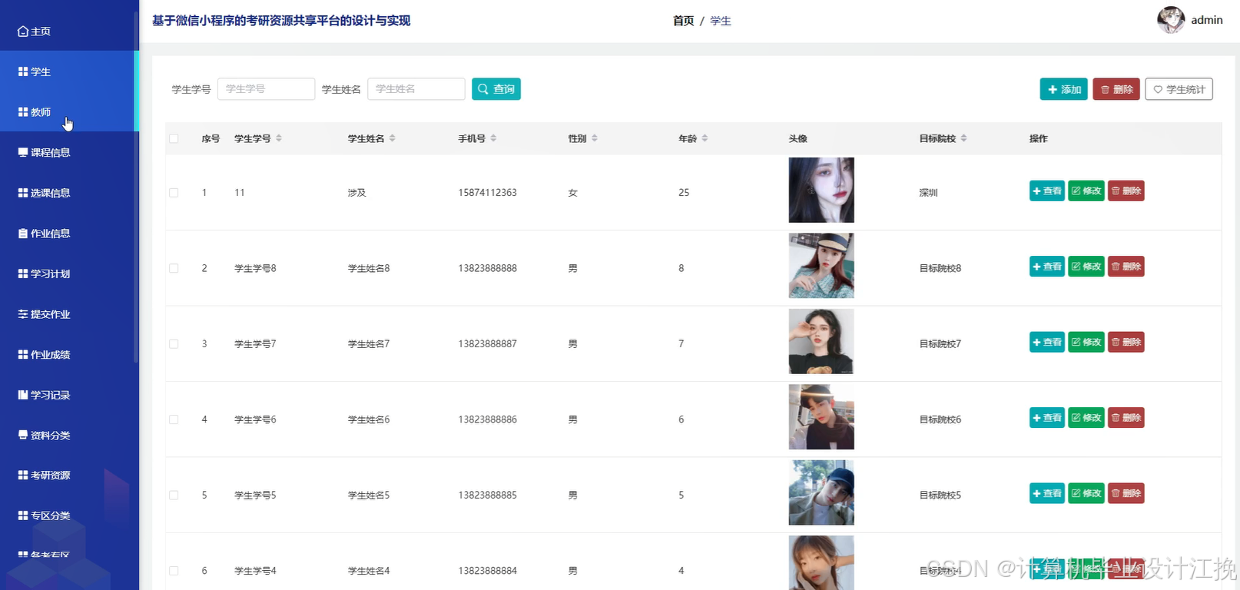This screenshot has height=590, width=1240.
Task: Toggle the select-all checkbox in table header
Action: click(x=174, y=139)
